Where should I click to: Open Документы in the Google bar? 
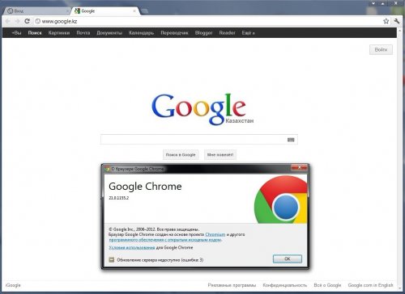[109, 33]
